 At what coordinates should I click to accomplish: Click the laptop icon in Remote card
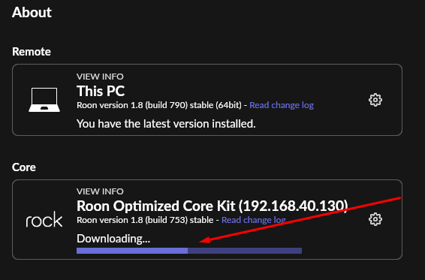coord(44,100)
